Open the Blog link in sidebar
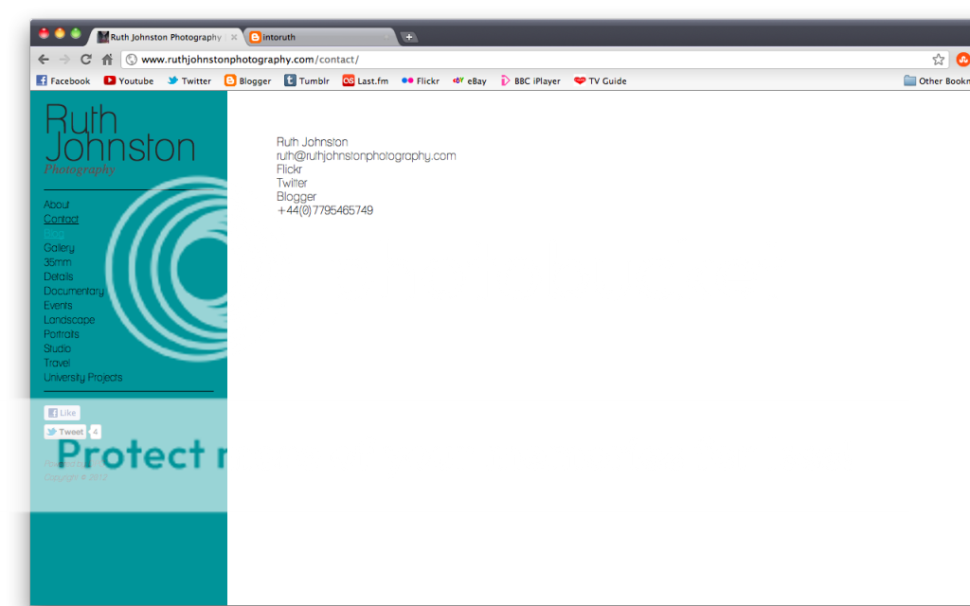The image size is (970, 606). 54,233
